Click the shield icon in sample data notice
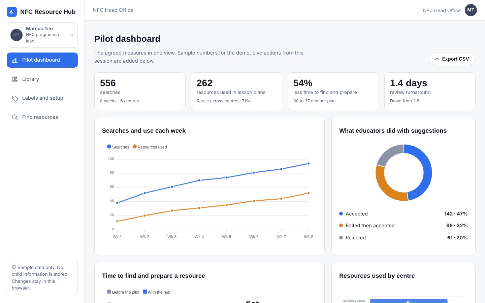The width and height of the screenshot is (485, 303). pos(14,267)
